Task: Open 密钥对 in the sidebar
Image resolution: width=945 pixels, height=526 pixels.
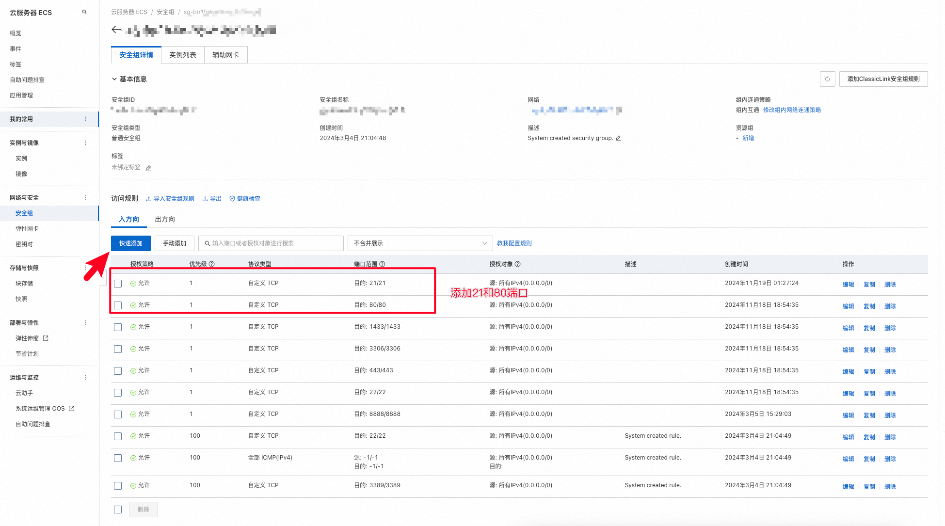Action: (24, 244)
